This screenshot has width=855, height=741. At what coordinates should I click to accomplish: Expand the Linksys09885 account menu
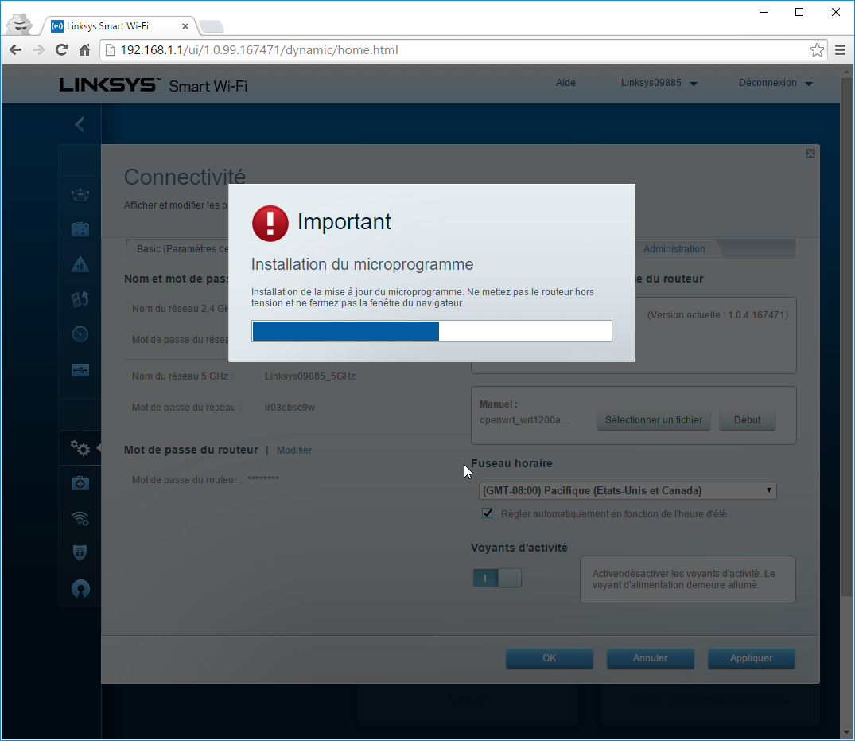point(659,83)
